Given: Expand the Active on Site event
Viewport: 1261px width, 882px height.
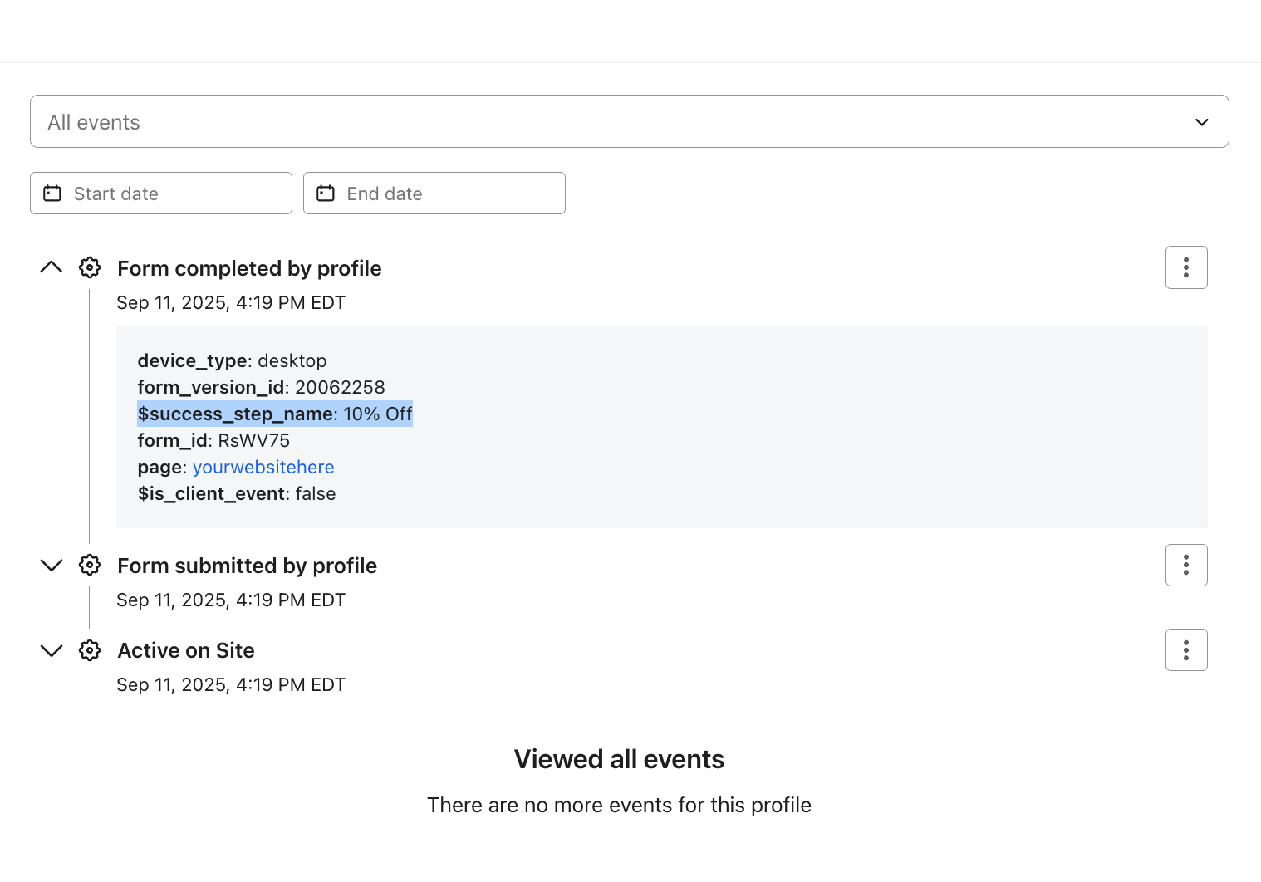Looking at the screenshot, I should [51, 649].
